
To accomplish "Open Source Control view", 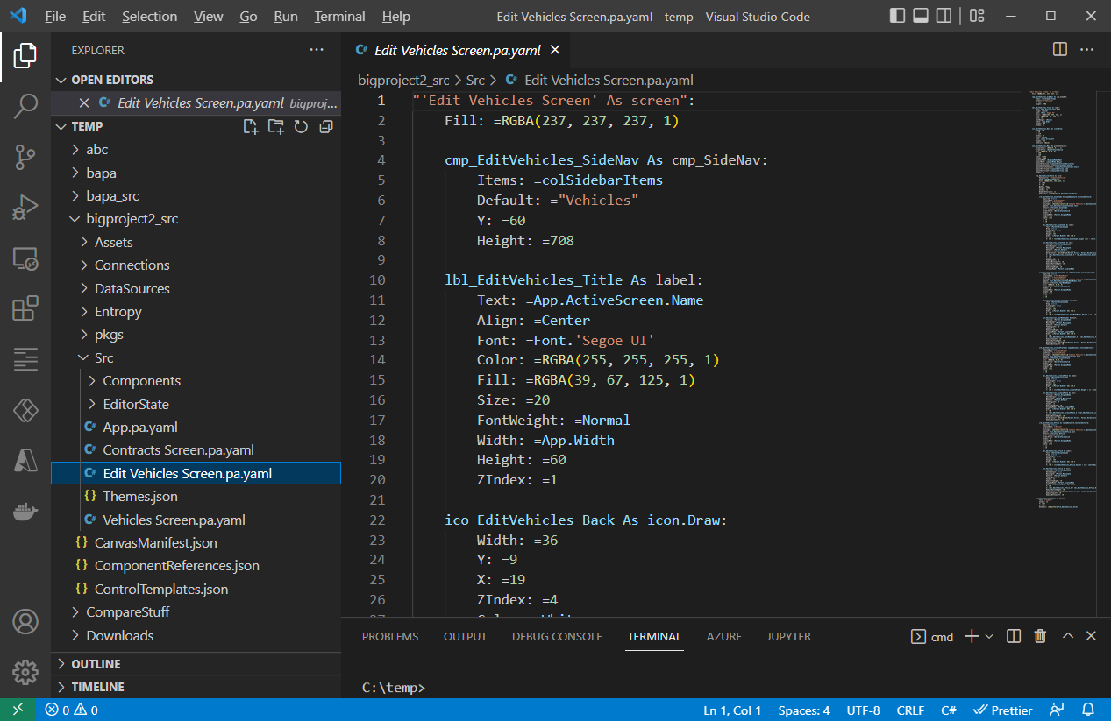I will tap(25, 158).
